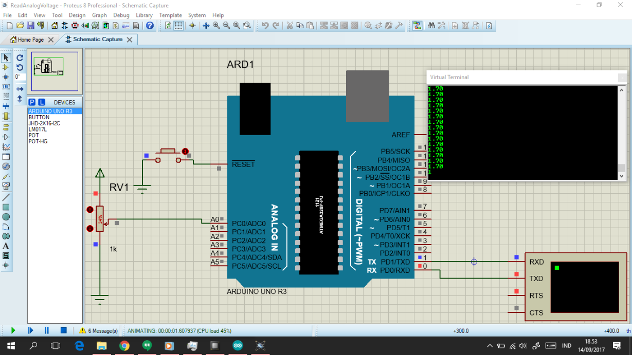Toggle real-time snap with the crosshair icon
The image size is (632, 355).
[192, 25]
